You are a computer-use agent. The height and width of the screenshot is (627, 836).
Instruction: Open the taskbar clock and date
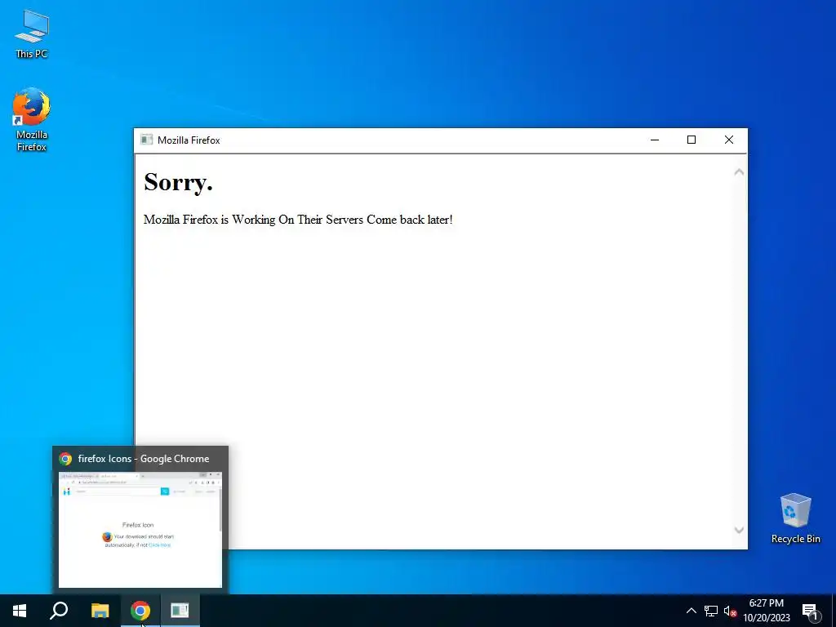pos(766,611)
